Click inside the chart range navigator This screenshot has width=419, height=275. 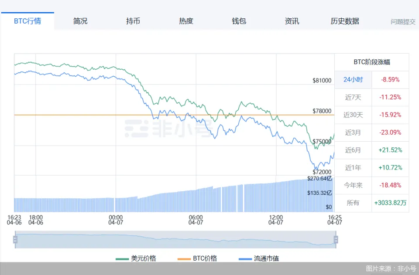coord(175,240)
